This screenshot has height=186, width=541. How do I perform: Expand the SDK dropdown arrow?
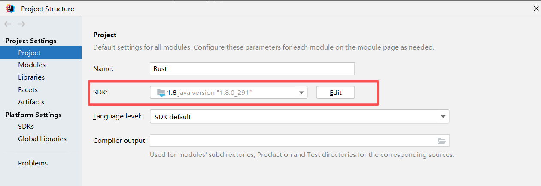(301, 92)
